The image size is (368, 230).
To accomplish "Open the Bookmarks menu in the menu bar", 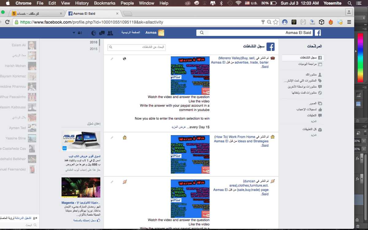I will pos(105,3).
